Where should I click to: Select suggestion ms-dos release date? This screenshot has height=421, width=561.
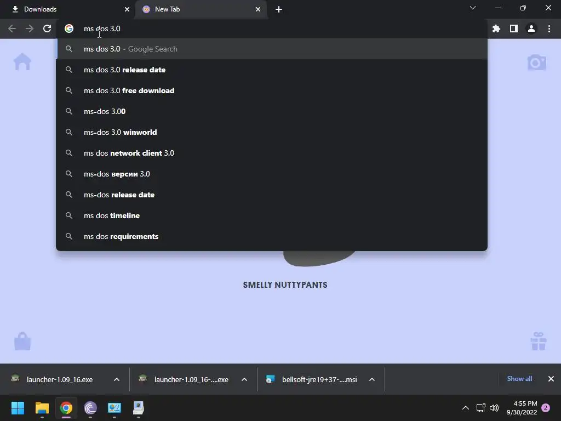(x=272, y=195)
